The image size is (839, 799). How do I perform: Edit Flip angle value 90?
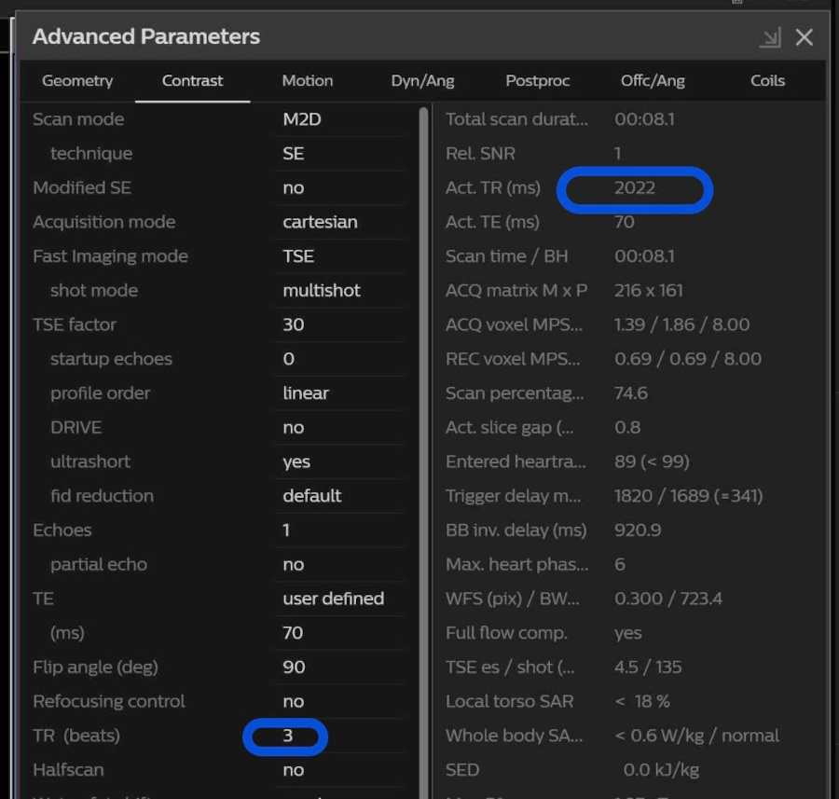click(340, 668)
